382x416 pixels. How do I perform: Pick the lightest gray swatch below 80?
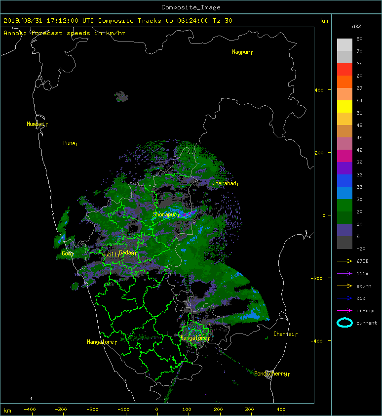coord(344,44)
